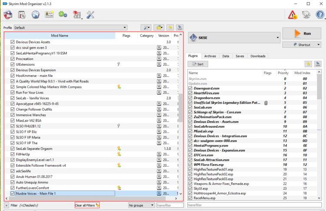Open the Executables gears icon

(63, 14)
